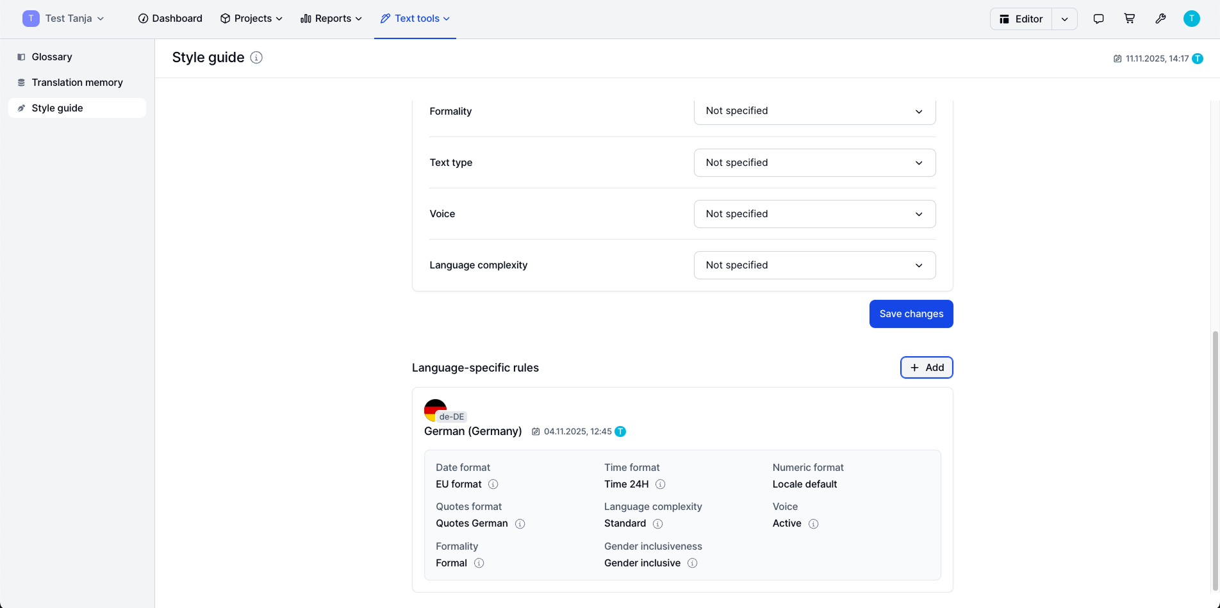Image resolution: width=1220 pixels, height=608 pixels.
Task: Click the Locale default value
Action: [805, 484]
